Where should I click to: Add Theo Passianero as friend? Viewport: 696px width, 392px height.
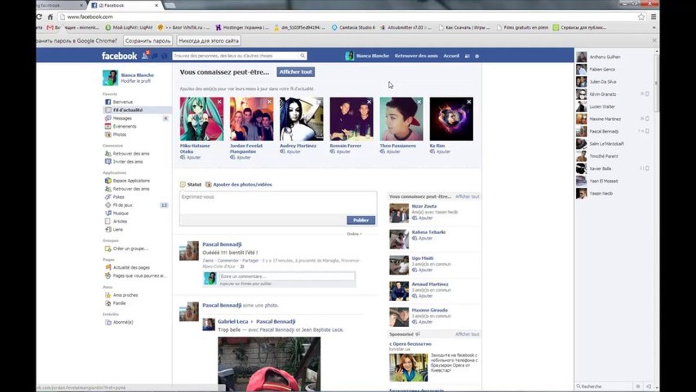[x=390, y=151]
